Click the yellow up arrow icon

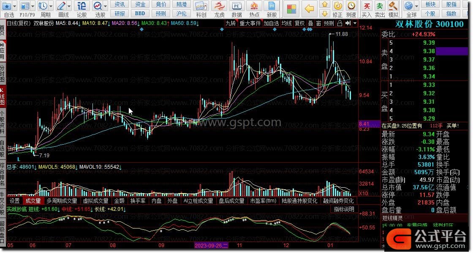(325, 4)
